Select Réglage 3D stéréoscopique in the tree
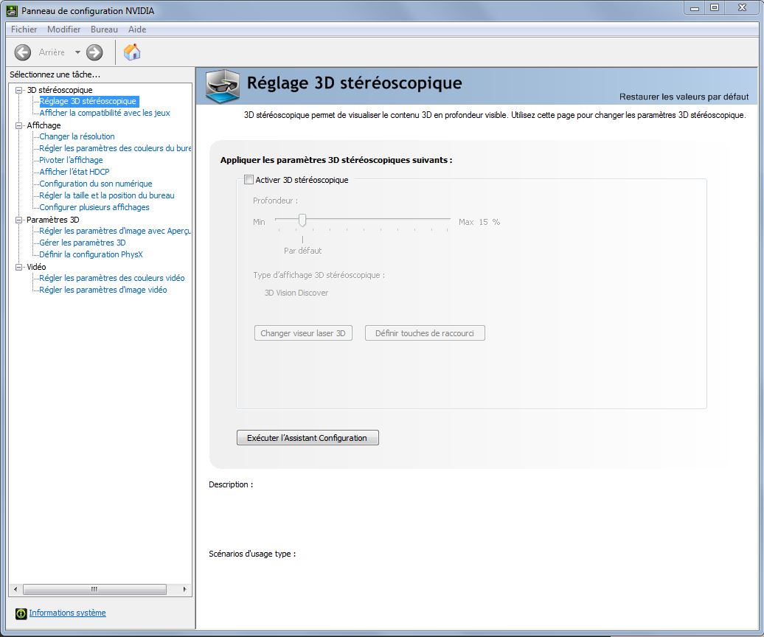The height and width of the screenshot is (637, 764). (x=88, y=101)
